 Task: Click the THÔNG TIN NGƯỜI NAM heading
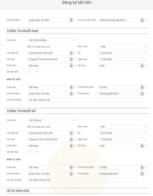point(22,31)
